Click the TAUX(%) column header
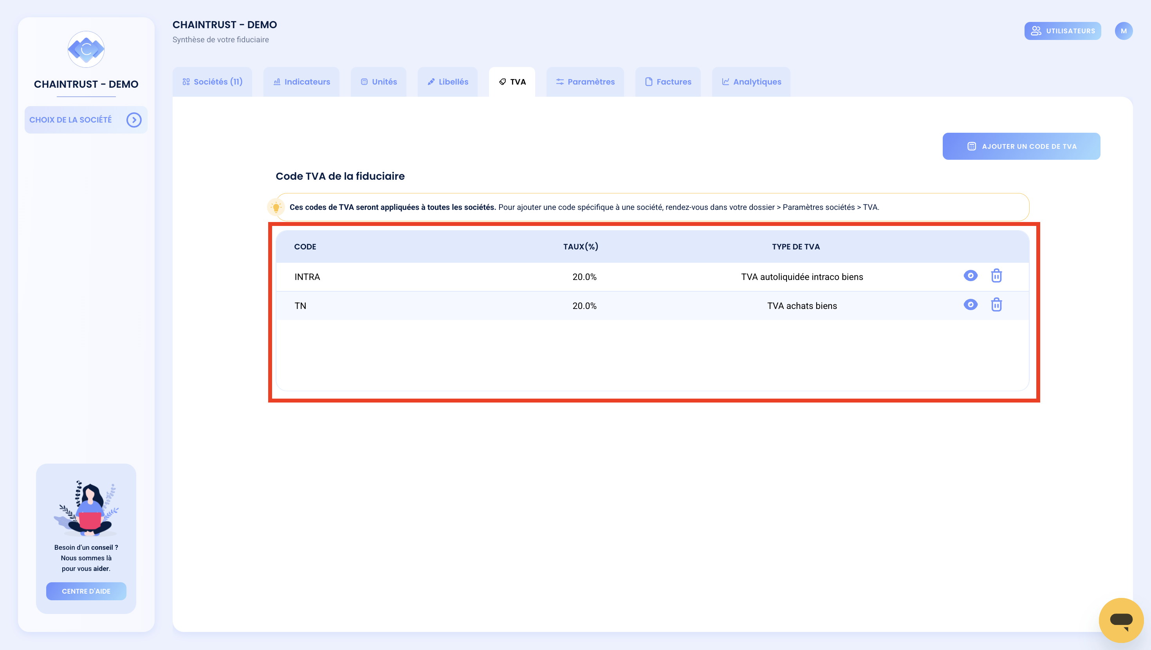This screenshot has height=650, width=1151. click(581, 247)
